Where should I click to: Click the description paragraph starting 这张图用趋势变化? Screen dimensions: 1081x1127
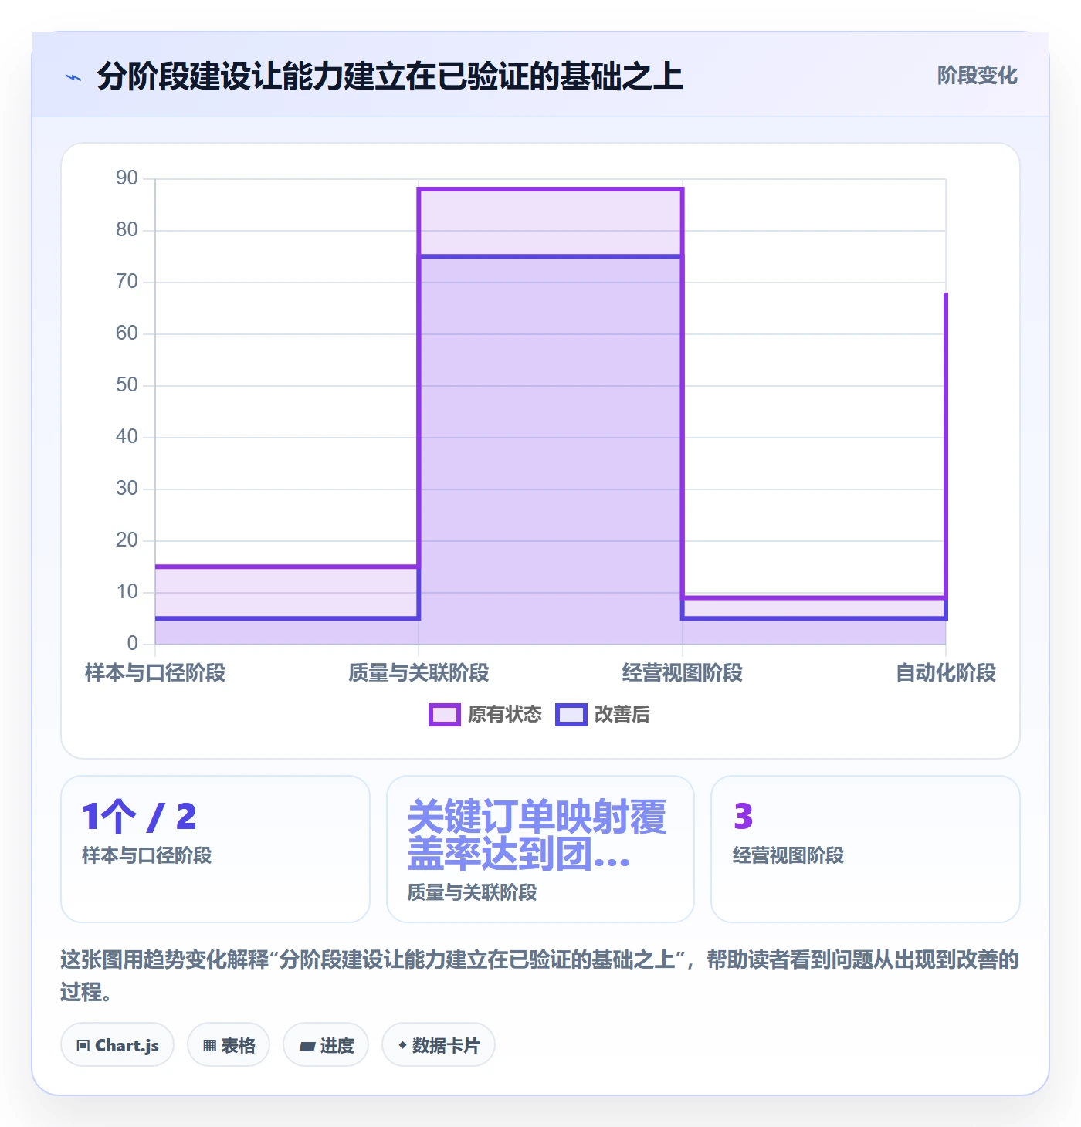540,976
